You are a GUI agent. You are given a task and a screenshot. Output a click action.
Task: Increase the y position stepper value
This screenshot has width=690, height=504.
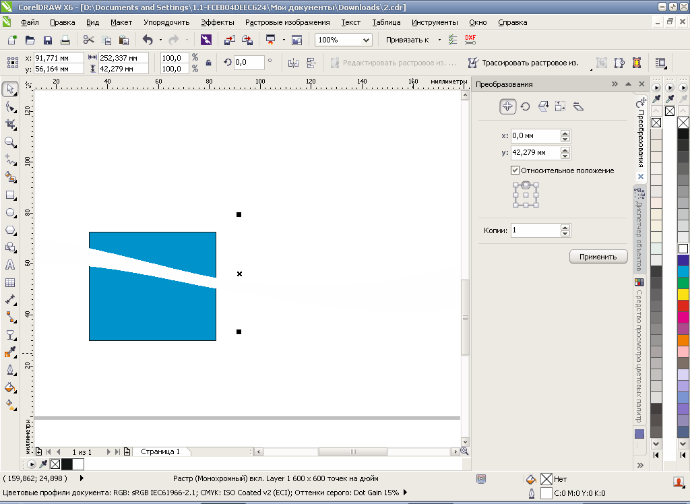pyautogui.click(x=565, y=150)
